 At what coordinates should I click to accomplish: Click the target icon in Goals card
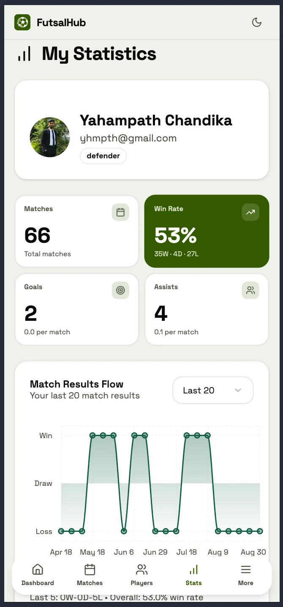(120, 290)
